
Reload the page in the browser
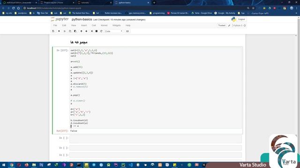tap(14, 8)
